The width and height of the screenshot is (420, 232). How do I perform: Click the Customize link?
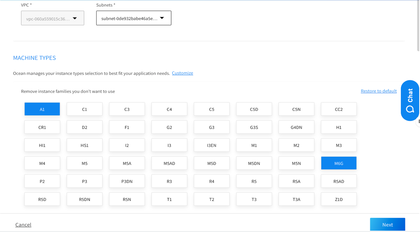182,73
